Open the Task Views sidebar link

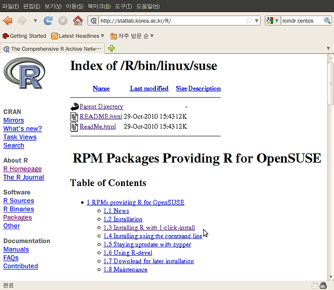tap(20, 137)
